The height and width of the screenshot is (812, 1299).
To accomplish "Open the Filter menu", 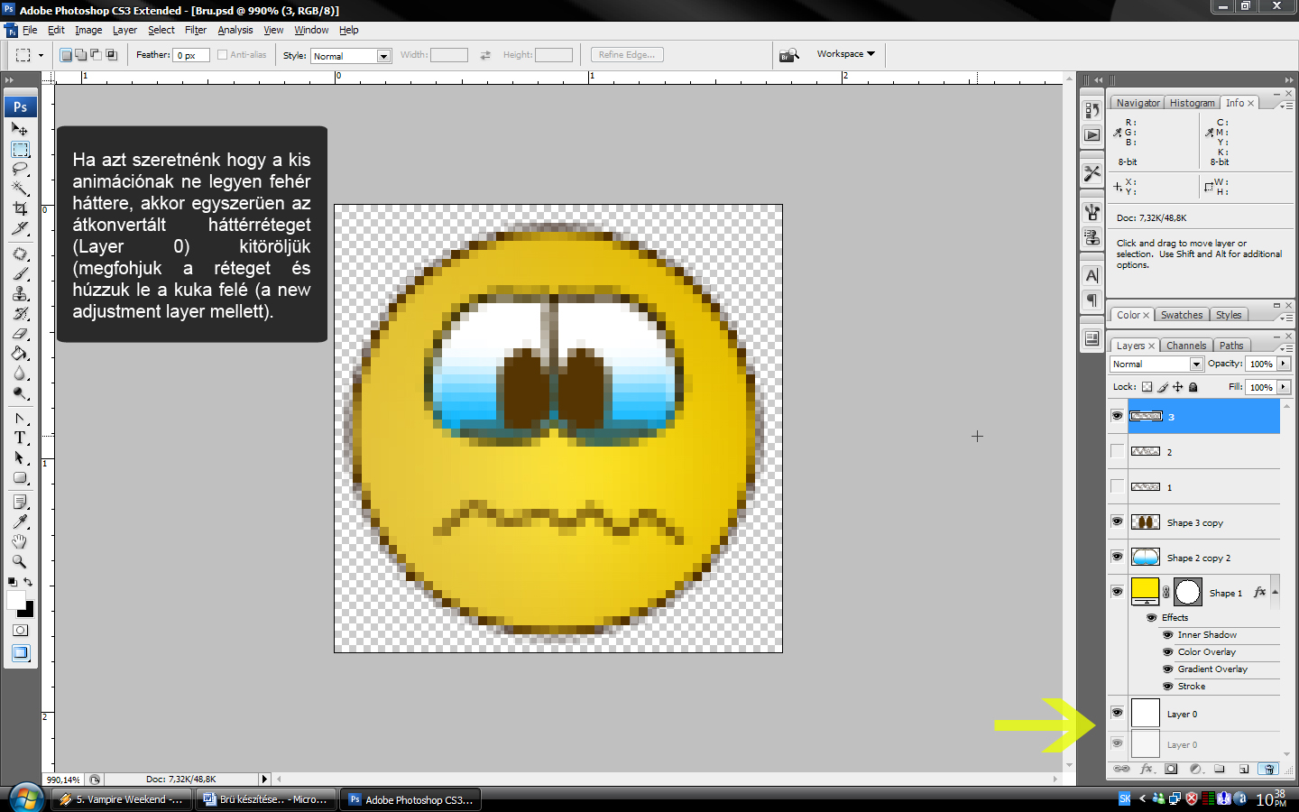I will tap(195, 30).
